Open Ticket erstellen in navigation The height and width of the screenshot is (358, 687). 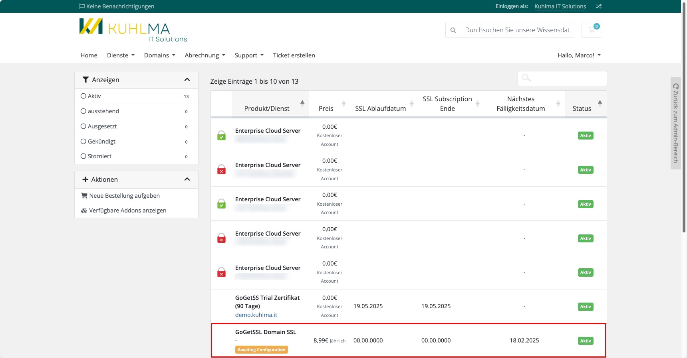294,55
